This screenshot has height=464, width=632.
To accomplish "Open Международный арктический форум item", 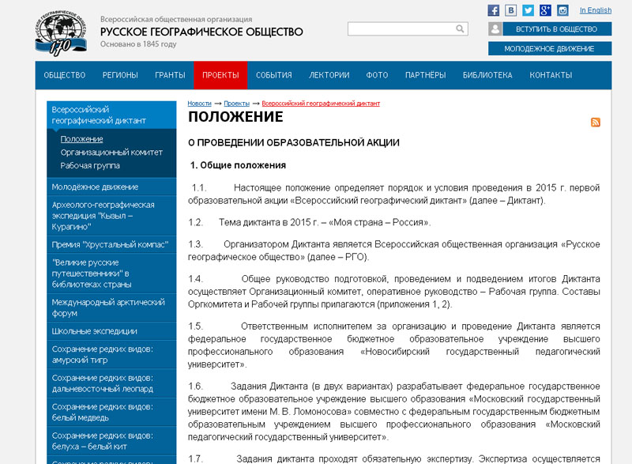I will point(111,307).
